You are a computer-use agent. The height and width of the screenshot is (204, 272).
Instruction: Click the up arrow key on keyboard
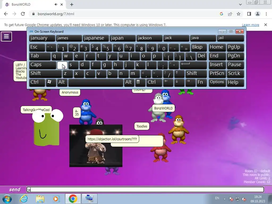[x=179, y=74]
